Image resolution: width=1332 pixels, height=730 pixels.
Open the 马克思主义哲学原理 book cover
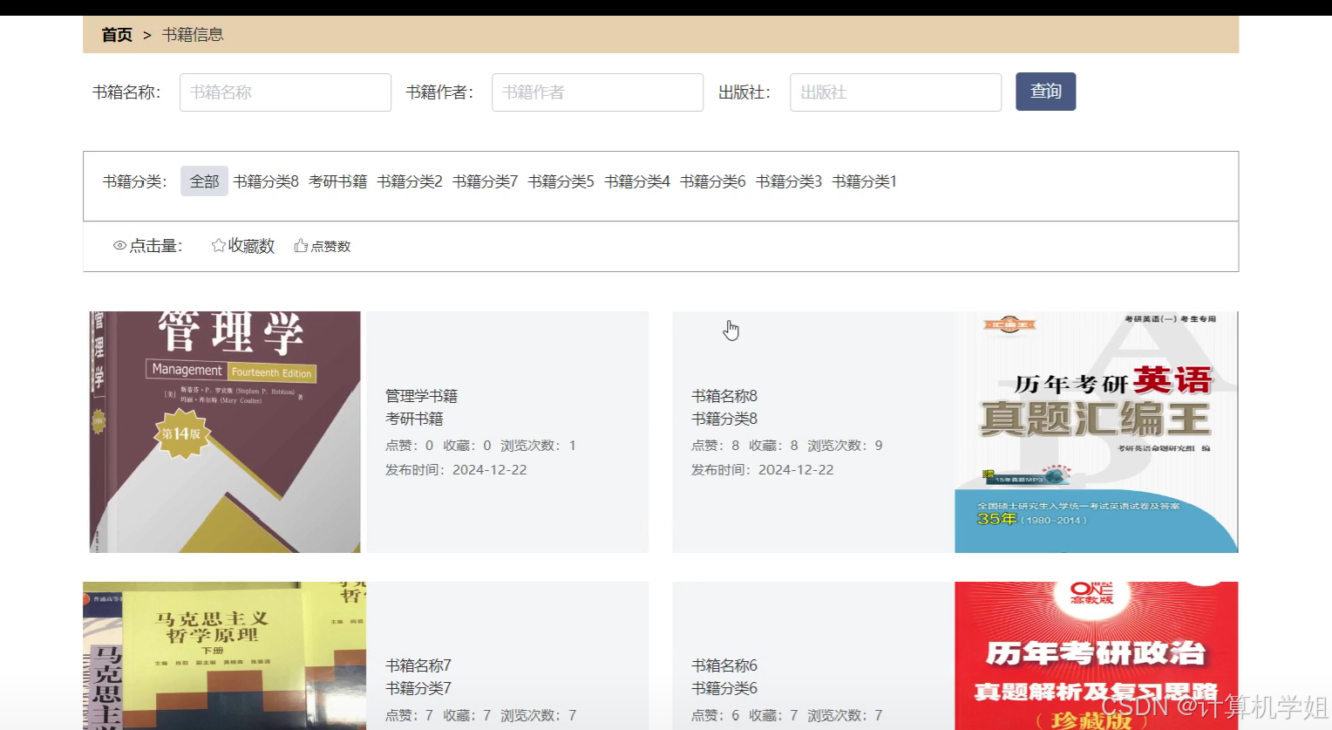[x=224, y=656]
